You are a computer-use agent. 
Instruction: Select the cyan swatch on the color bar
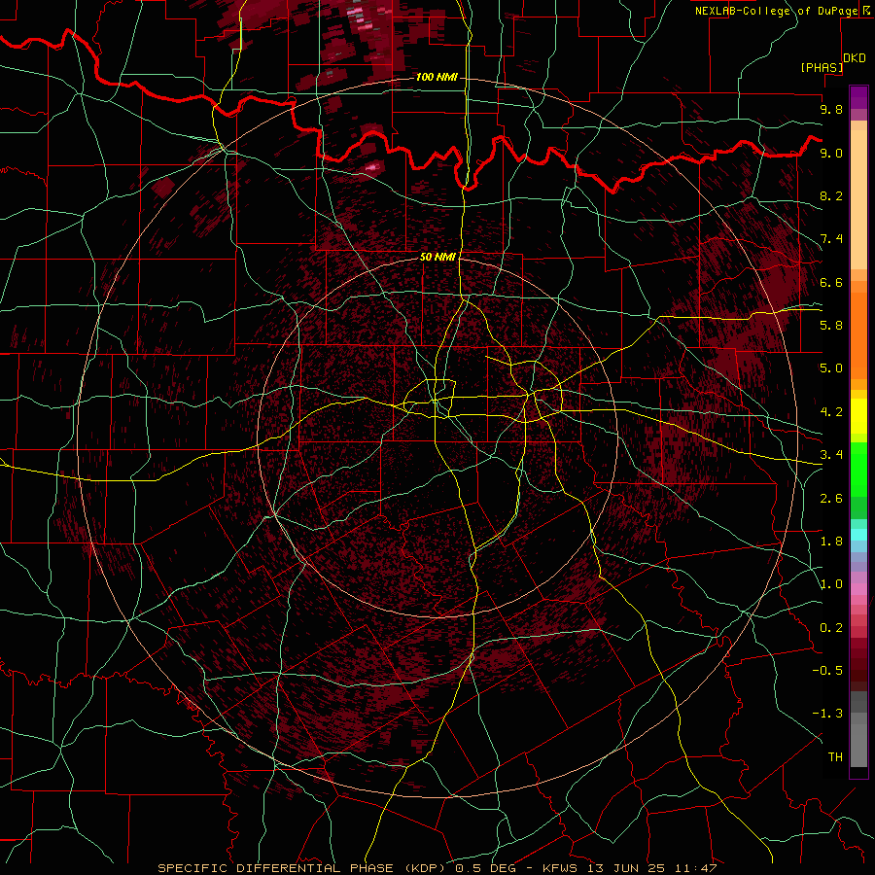[858, 535]
